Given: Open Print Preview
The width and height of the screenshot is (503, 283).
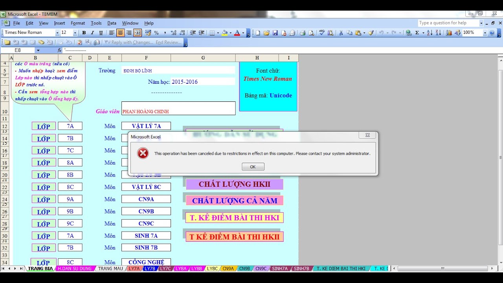Looking at the screenshot, I should [311, 33].
